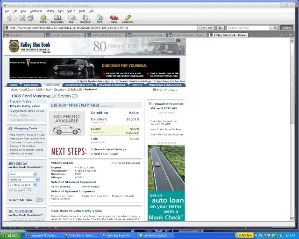Screen dimensions: 299x239
Task: Open the popup blocker dropdown button
Action: pyautogui.click(x=221, y=28)
